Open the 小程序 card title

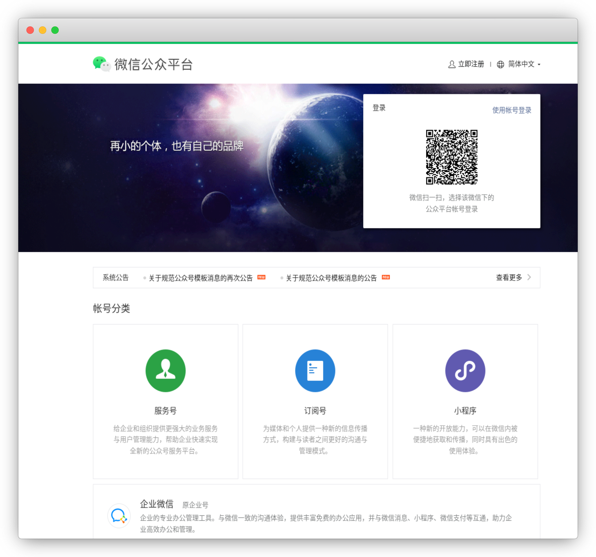(x=465, y=410)
